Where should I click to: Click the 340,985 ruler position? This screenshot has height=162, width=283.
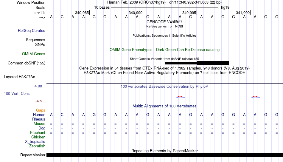[x=82, y=13]
